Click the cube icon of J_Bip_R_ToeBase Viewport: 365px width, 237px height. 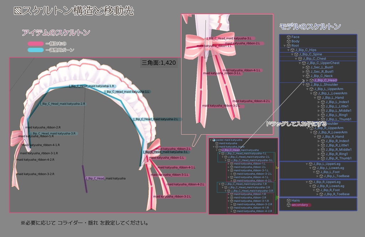coord(321,194)
